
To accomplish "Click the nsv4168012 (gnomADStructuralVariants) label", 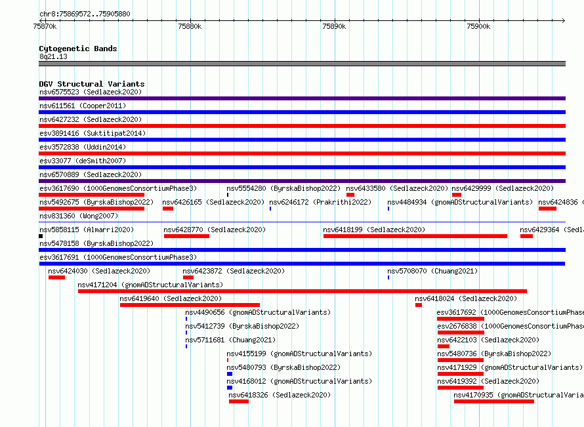I will (x=299, y=381).
